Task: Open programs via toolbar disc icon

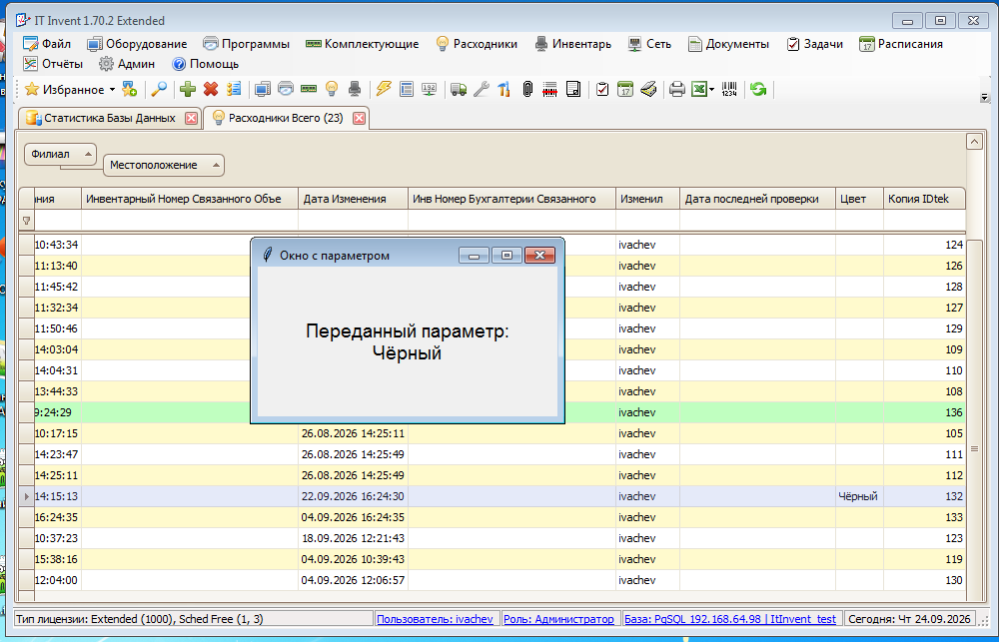Action: pyautogui.click(x=286, y=89)
